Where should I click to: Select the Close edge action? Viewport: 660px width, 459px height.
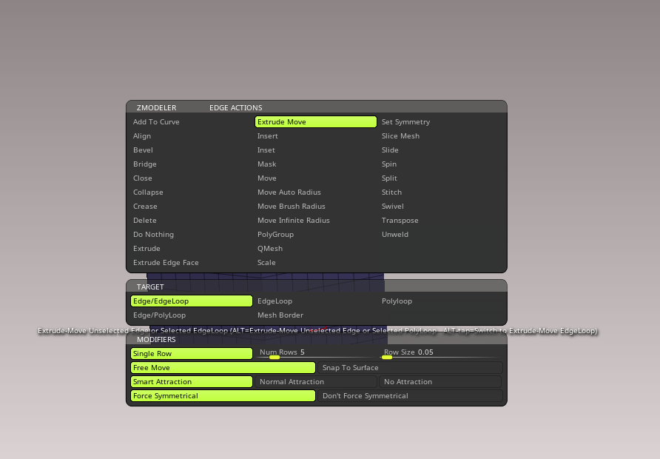143,178
